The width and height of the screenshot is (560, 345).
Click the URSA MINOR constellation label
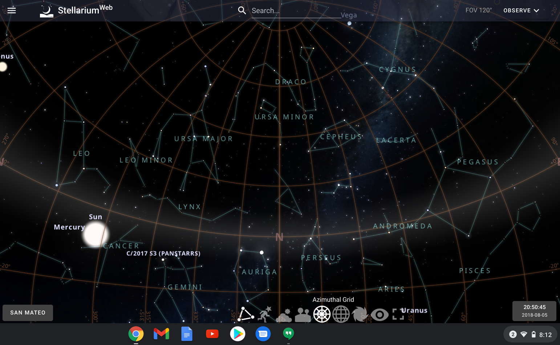pos(284,117)
